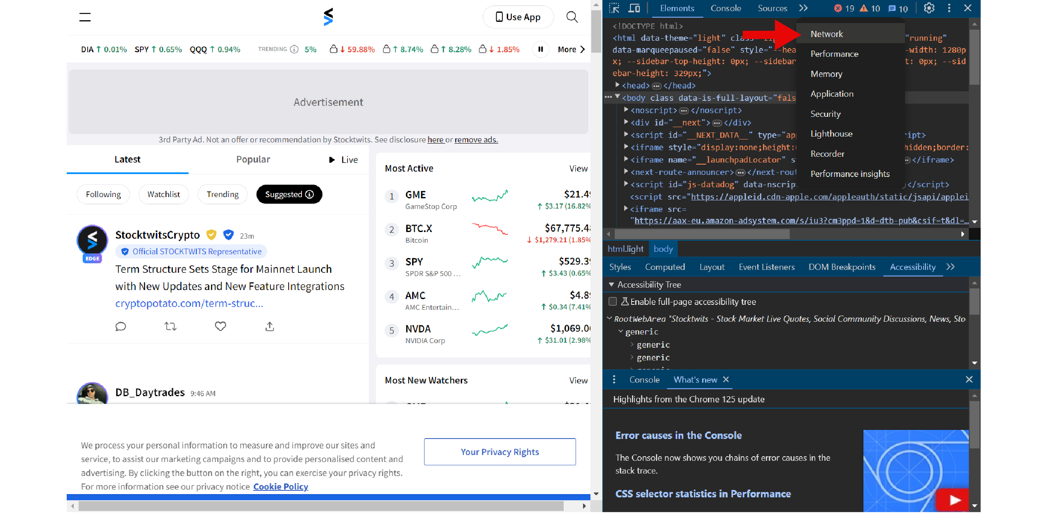
Task: Like the StocktwitsCrypto post heart icon
Action: [x=220, y=327]
